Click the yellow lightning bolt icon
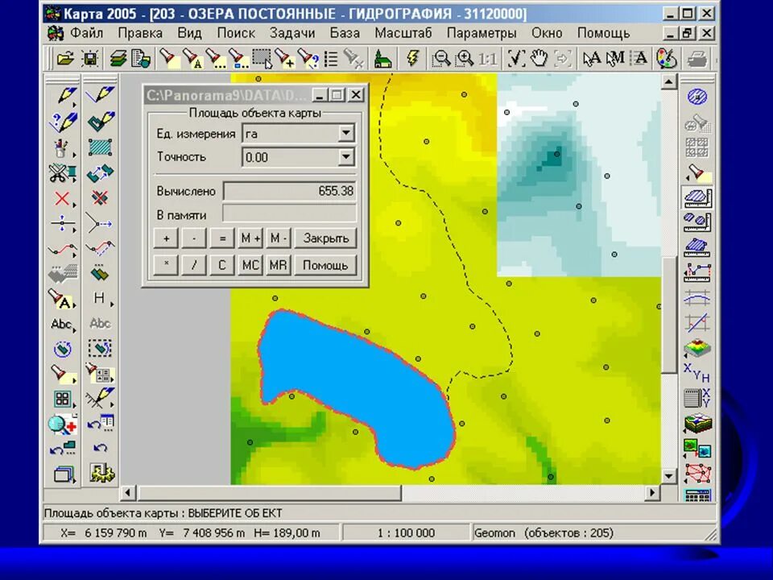The height and width of the screenshot is (580, 773). (x=413, y=59)
